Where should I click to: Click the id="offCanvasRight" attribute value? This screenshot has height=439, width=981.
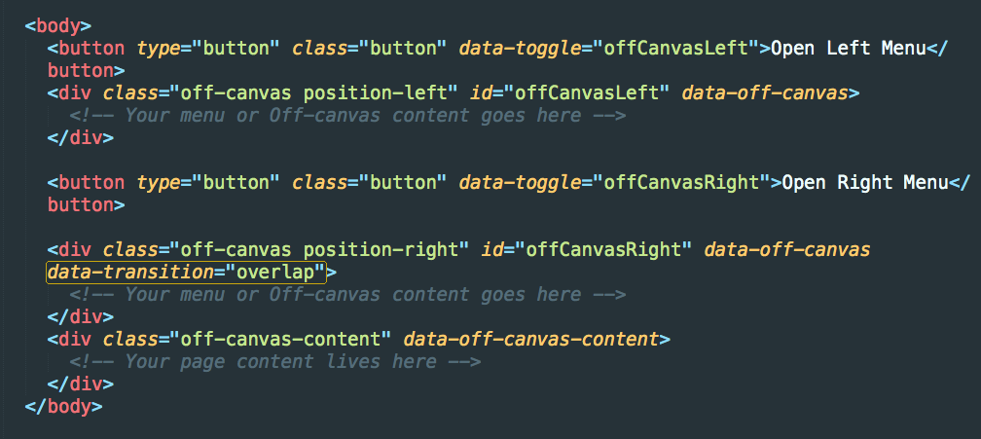coord(608,250)
